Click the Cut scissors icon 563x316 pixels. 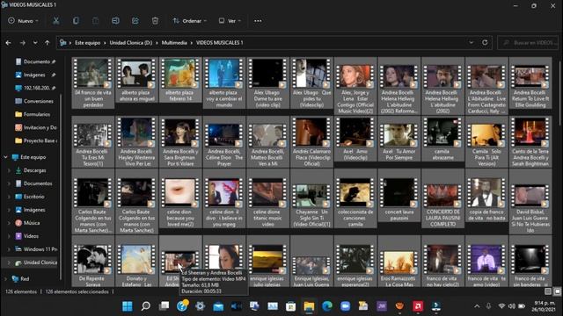tap(56, 21)
